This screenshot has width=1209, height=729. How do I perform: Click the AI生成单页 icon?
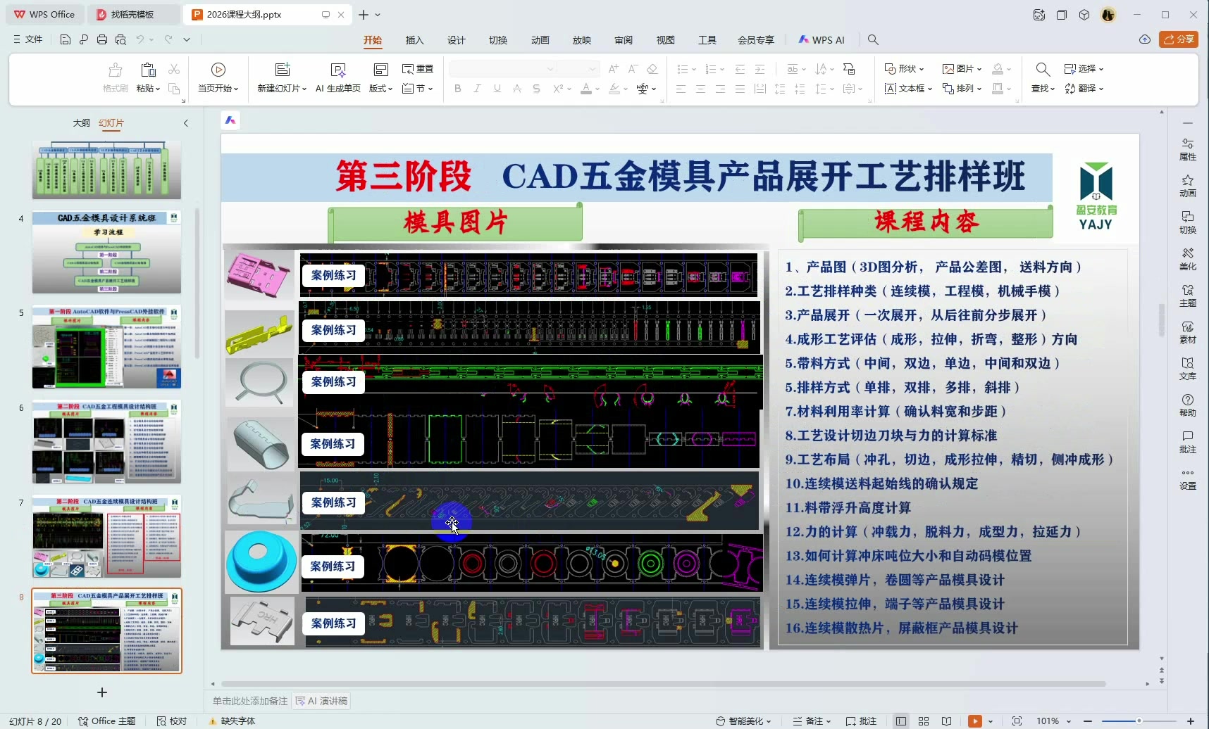pos(337,77)
